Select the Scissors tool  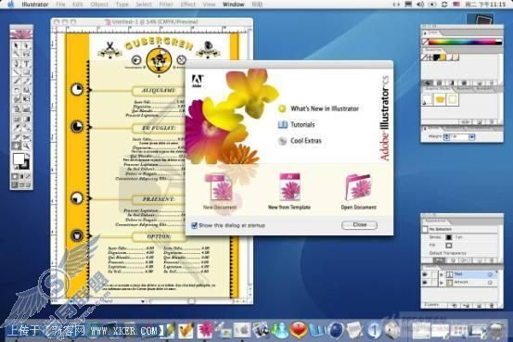click(26, 137)
